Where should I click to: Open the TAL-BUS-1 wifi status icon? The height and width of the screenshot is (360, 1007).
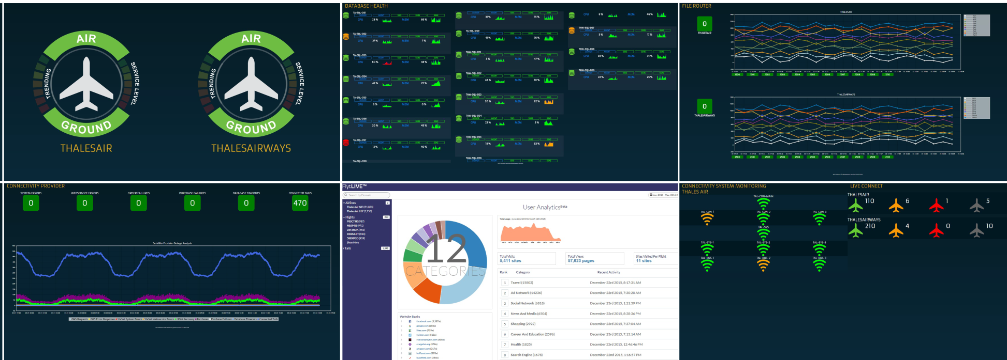click(707, 265)
